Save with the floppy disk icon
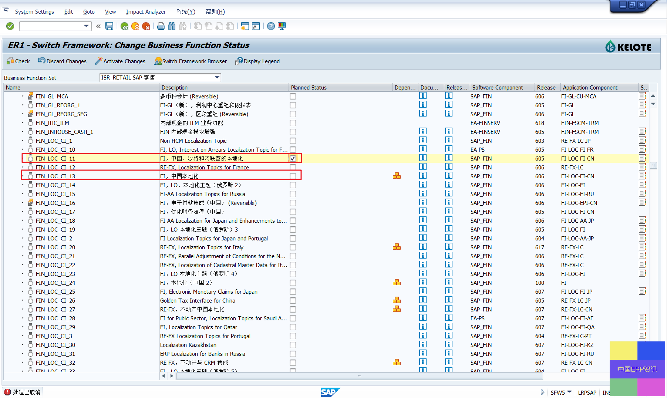The width and height of the screenshot is (667, 398). (x=109, y=26)
